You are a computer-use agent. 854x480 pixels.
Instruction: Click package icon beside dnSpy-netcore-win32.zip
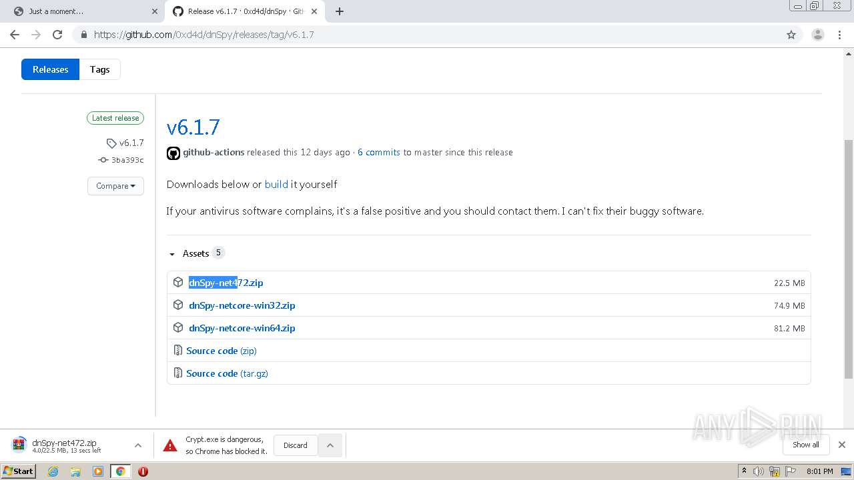coord(178,305)
